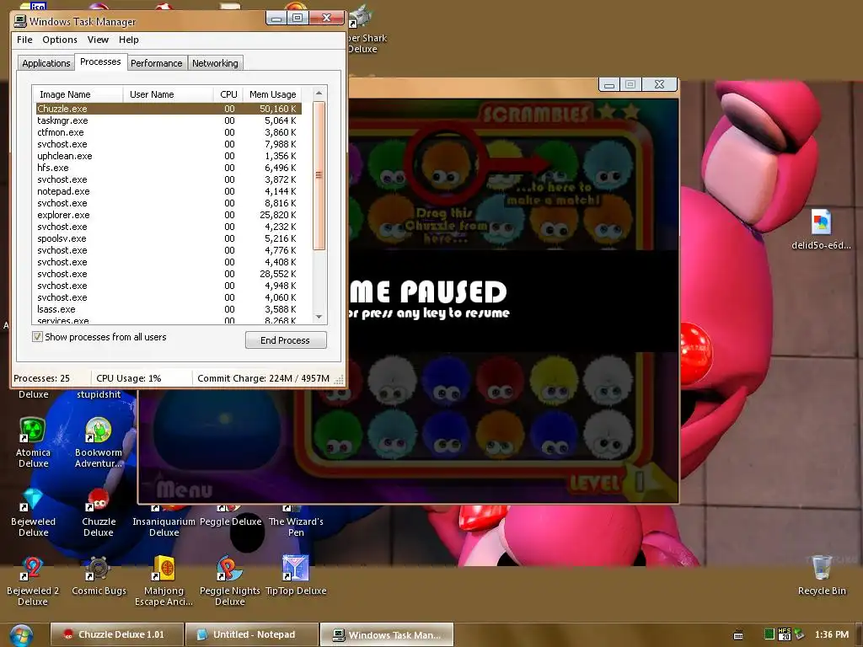The width and height of the screenshot is (863, 647).
Task: Click the clock showing 1:36 PM
Action: 832,634
